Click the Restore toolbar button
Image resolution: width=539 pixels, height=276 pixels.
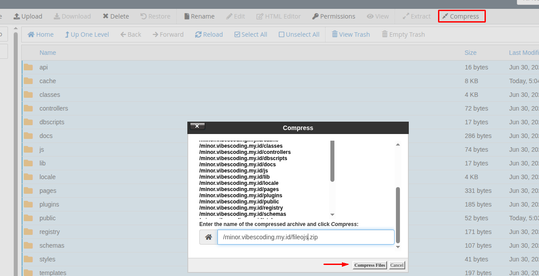155,16
